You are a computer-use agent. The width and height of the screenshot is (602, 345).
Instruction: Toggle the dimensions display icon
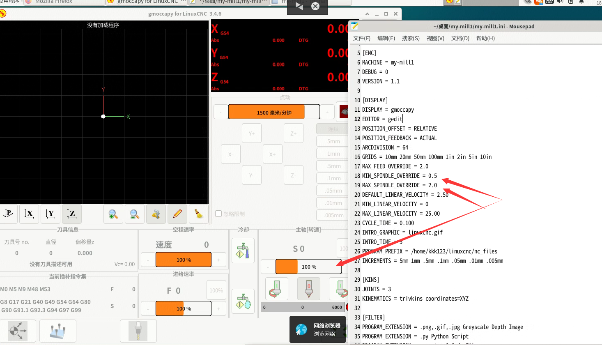tap(156, 214)
